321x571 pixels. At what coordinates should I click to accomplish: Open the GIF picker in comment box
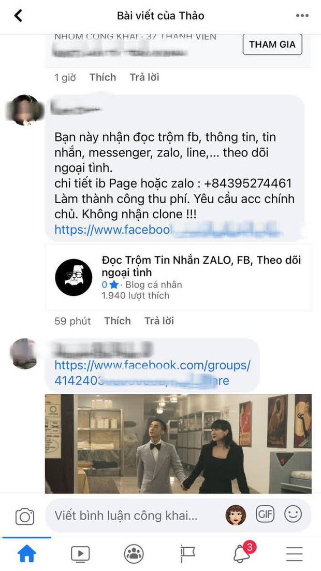[265, 514]
